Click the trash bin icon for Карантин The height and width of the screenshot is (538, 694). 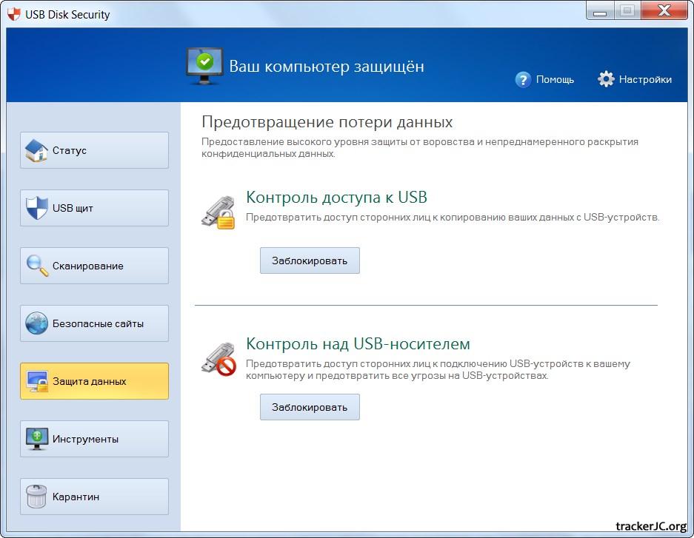pyautogui.click(x=36, y=497)
